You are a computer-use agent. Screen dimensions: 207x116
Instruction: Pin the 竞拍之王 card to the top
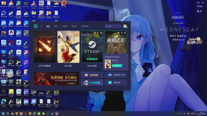pos(122,33)
